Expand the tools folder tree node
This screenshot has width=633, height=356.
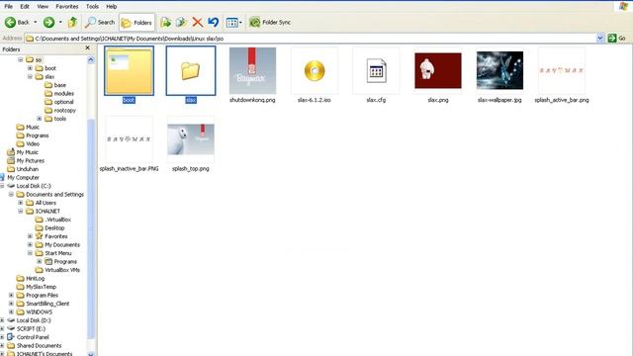40,119
